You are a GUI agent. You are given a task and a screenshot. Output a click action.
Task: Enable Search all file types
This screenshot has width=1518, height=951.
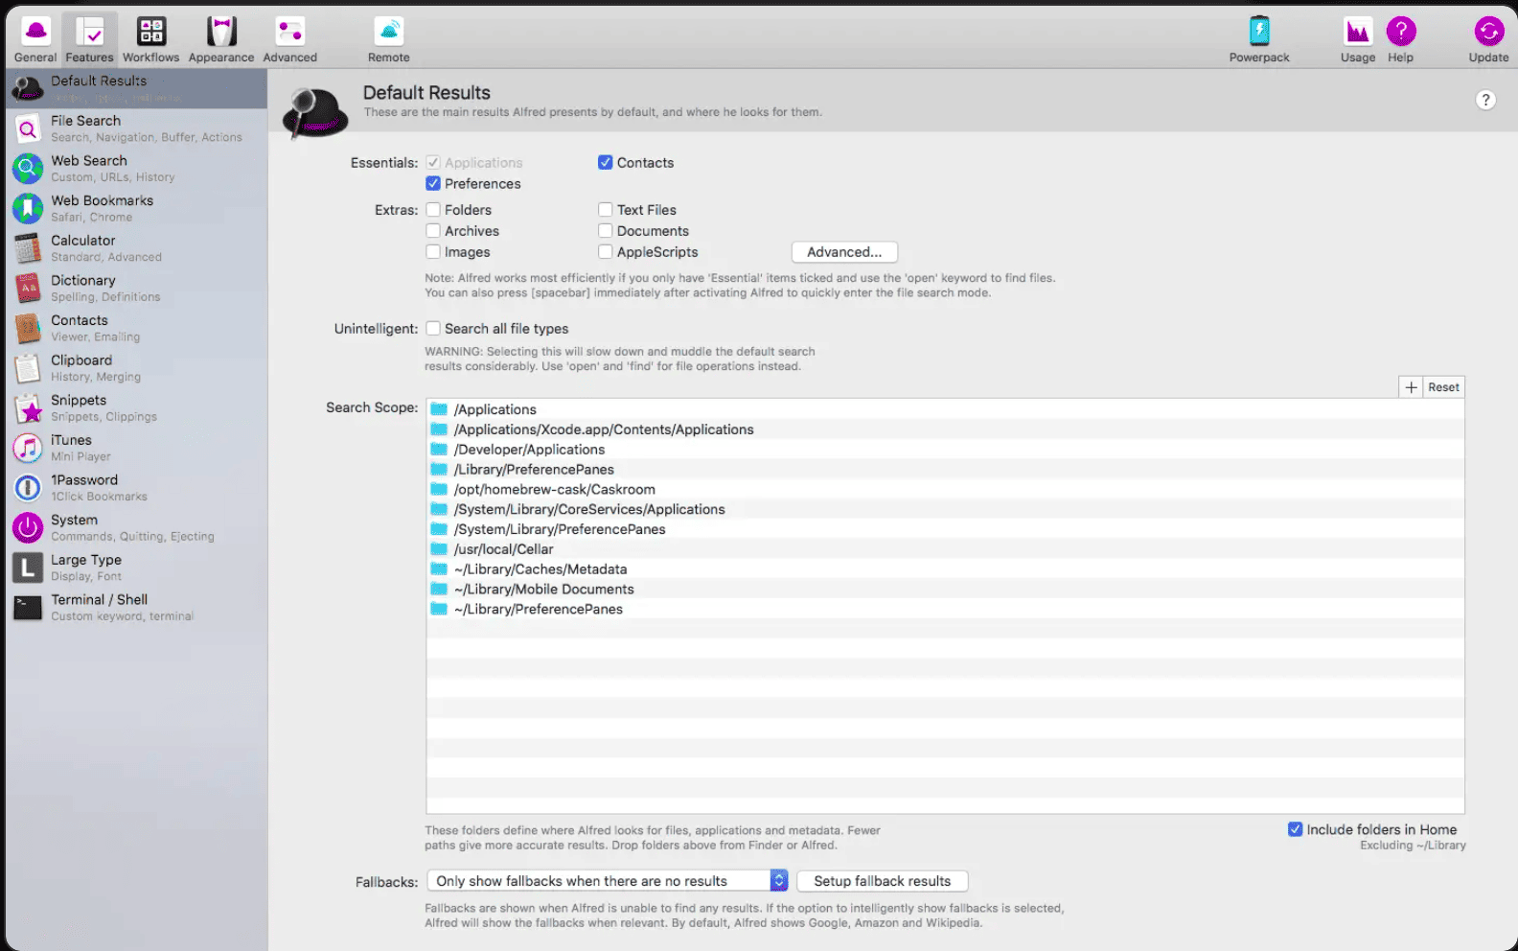[x=433, y=329]
